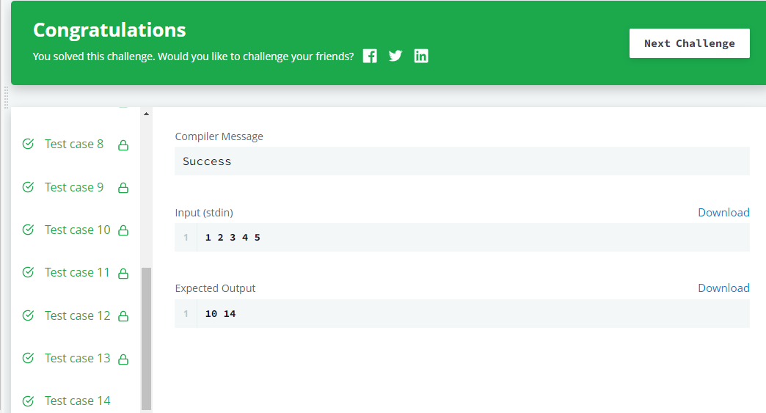
Task: Click the check icon for Test case 9
Action: pyautogui.click(x=29, y=187)
